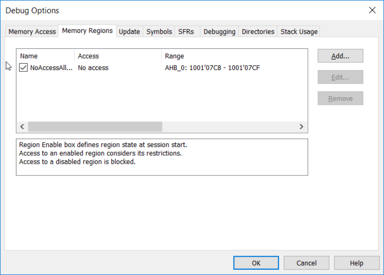The image size is (384, 275).
Task: Close the Debug Options window
Action: pyautogui.click(x=372, y=10)
